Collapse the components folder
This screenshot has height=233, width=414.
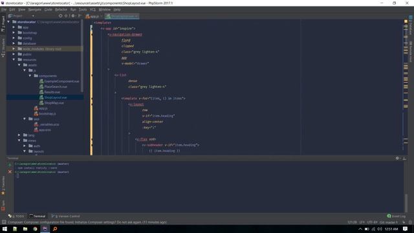(30, 76)
